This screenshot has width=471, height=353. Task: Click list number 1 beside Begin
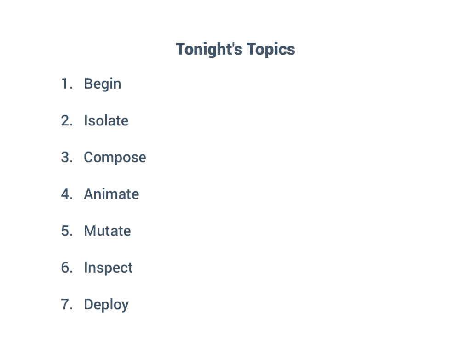pyautogui.click(x=66, y=84)
